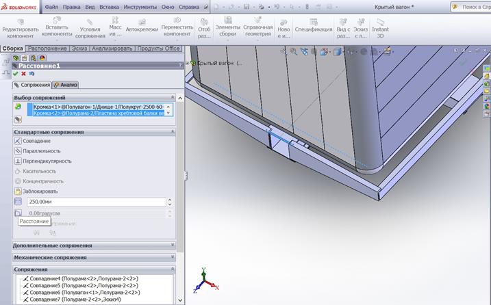Pick the Перпендикулярность mate icon
This screenshot has width=491, height=305.
point(18,161)
